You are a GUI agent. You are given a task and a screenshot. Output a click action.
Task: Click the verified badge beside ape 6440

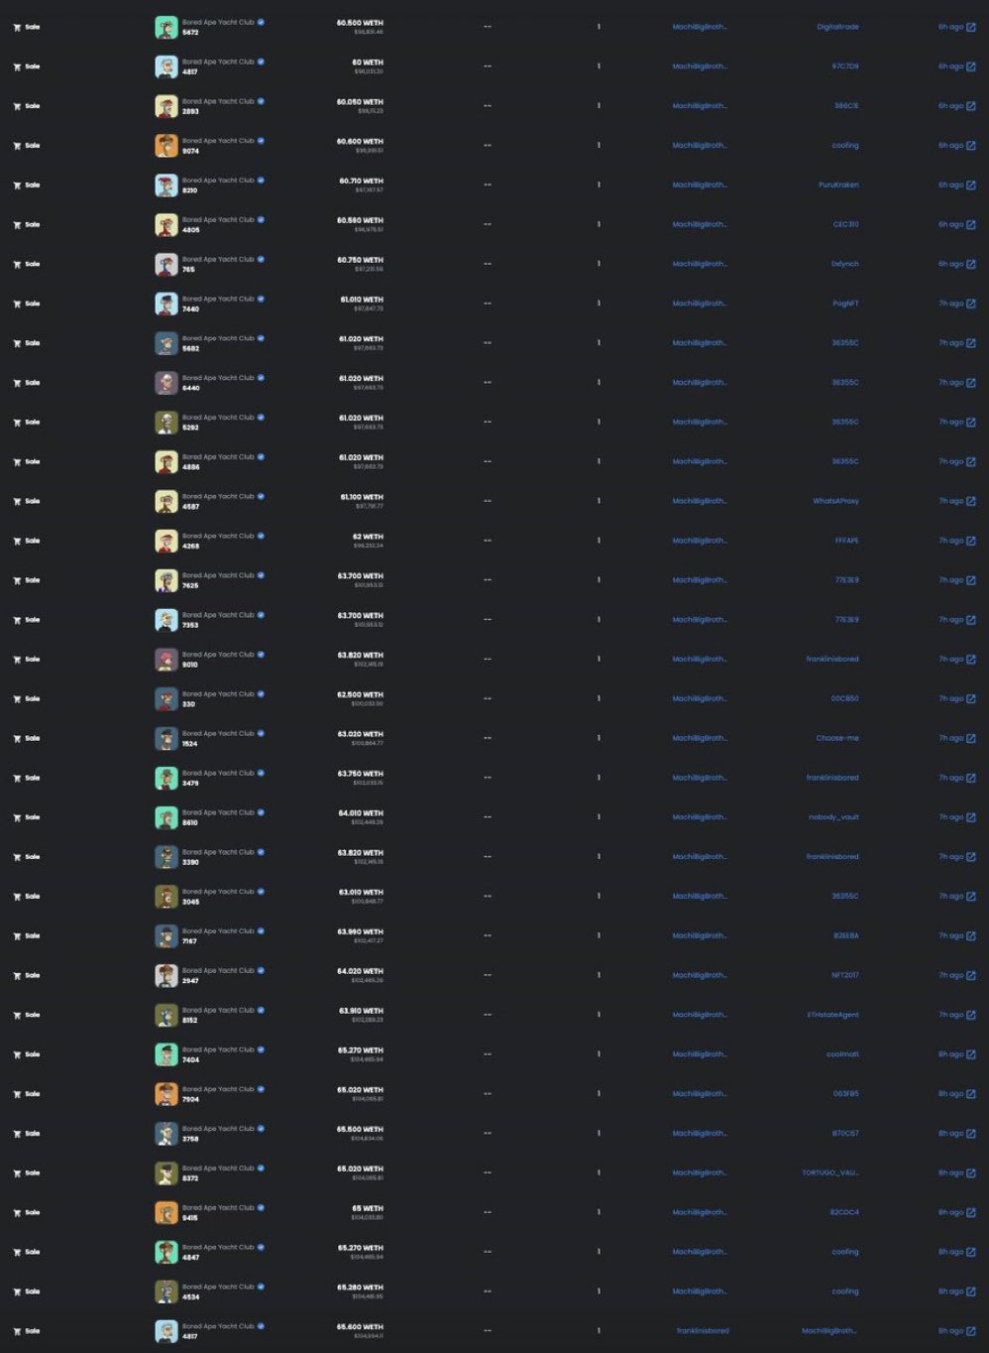coord(261,378)
